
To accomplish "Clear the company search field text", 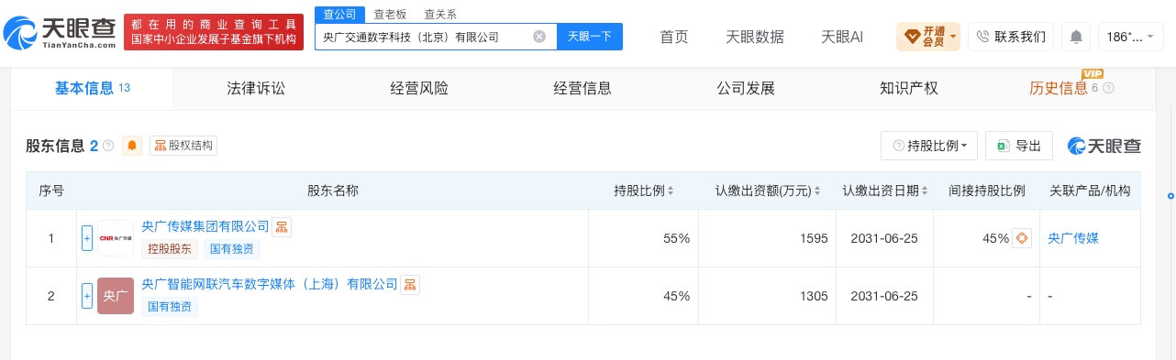I will pos(539,37).
